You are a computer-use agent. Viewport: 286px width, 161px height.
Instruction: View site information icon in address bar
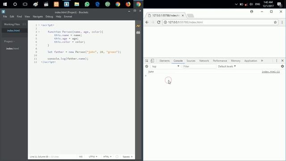165,22
